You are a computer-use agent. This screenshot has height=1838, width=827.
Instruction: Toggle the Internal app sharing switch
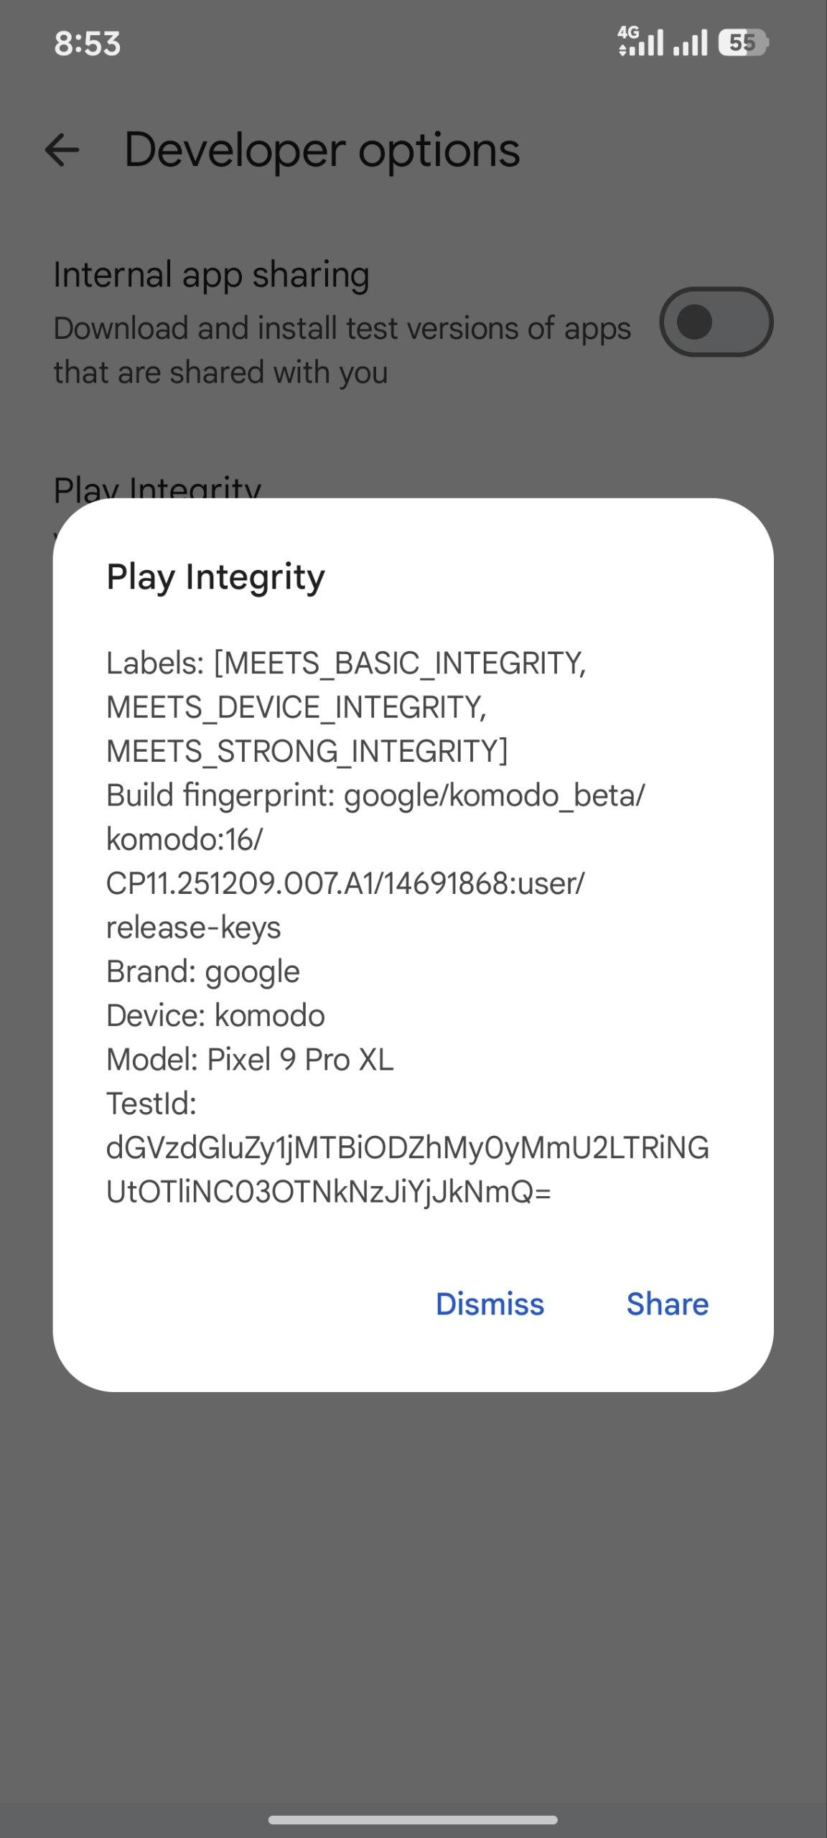tap(716, 322)
